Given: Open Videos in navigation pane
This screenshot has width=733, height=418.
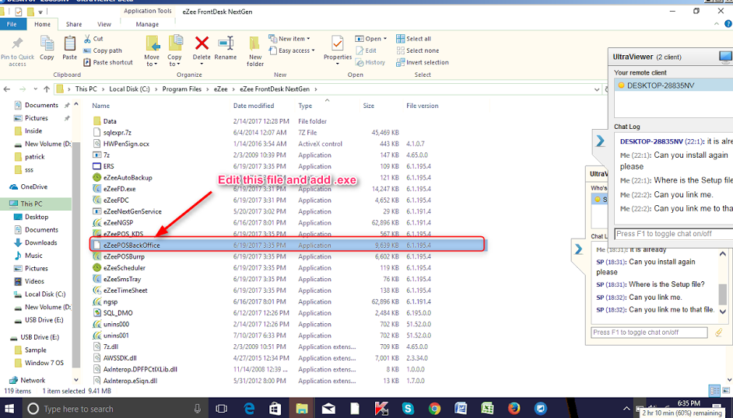Looking at the screenshot, I should click(x=34, y=281).
